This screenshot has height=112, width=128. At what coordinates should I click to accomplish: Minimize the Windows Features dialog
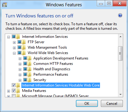(101, 4)
